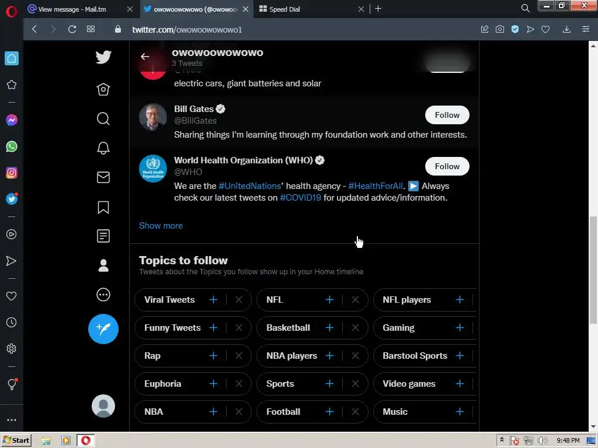Follow Basketball topic plus
The width and height of the screenshot is (598, 448).
point(329,328)
